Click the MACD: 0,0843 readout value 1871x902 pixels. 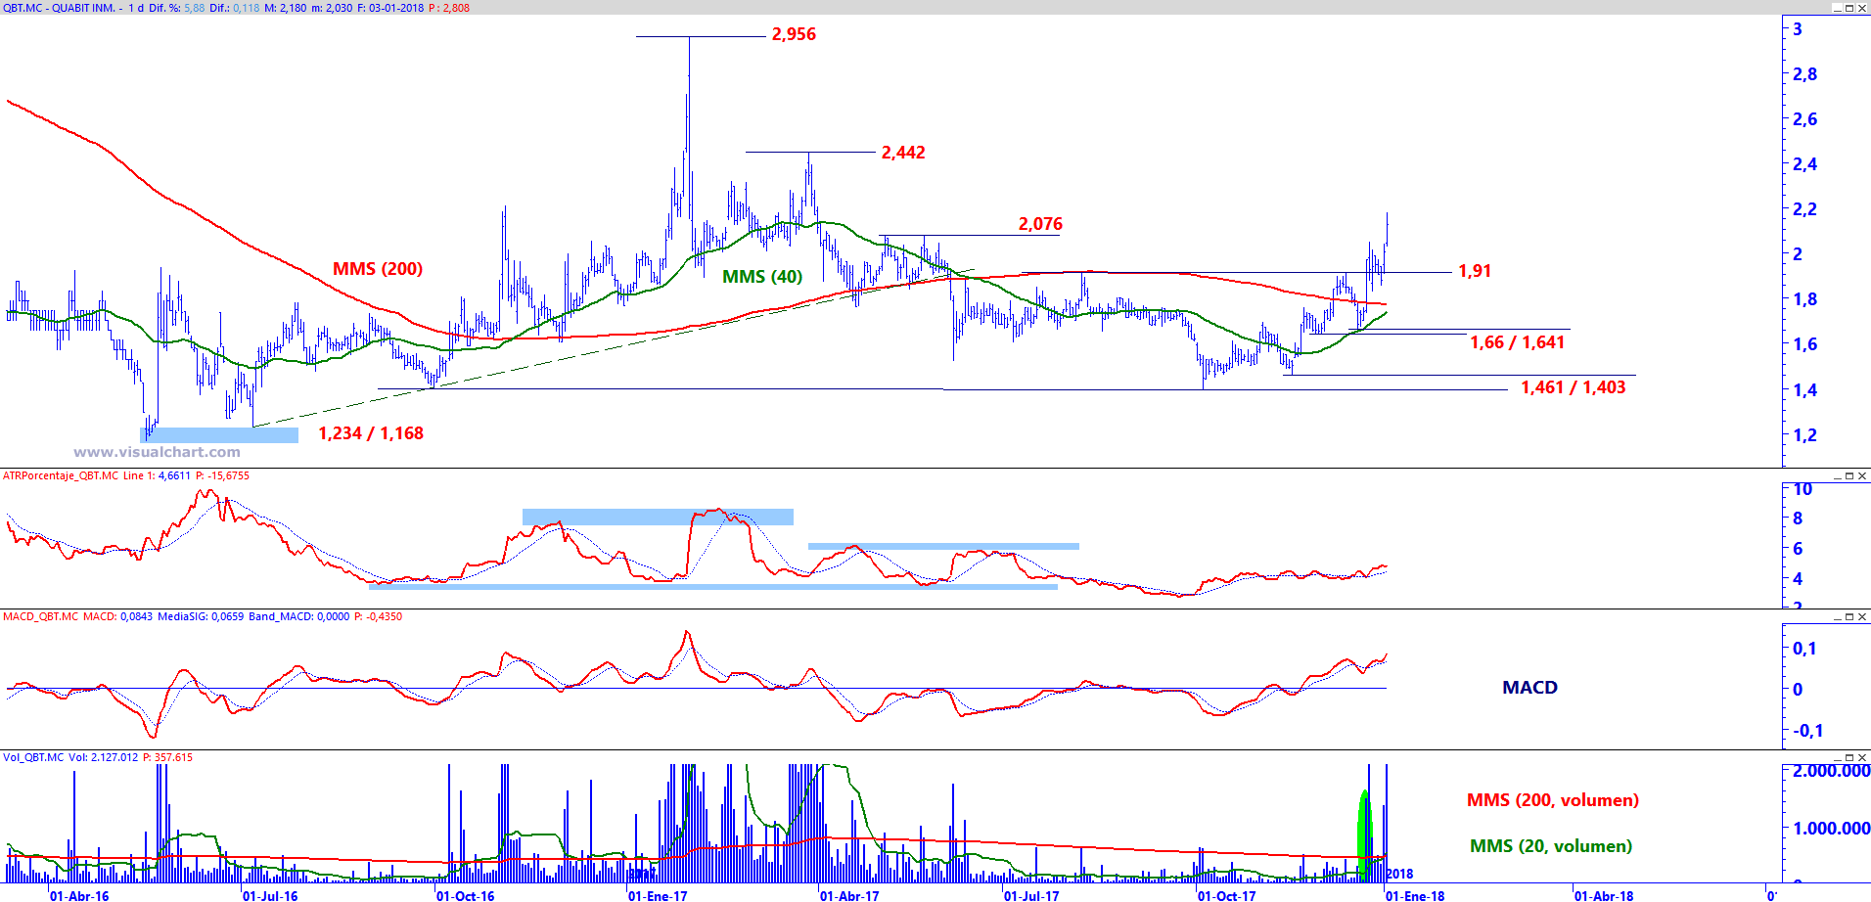point(117,616)
